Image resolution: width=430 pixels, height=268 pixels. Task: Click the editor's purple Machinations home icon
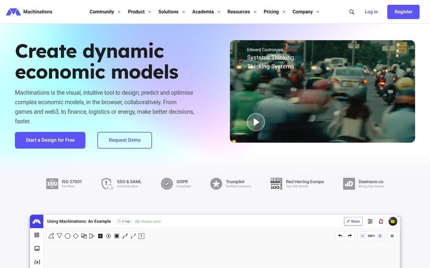pos(37,221)
